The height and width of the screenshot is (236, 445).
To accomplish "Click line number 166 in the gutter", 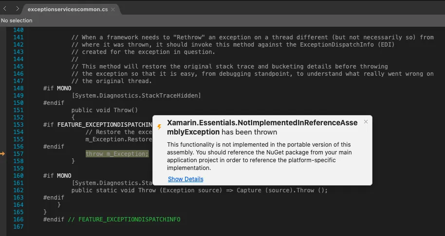I will click(x=18, y=219).
